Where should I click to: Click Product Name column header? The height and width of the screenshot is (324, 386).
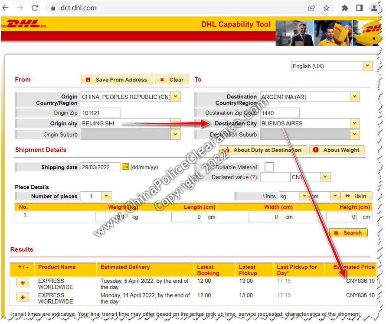point(57,267)
